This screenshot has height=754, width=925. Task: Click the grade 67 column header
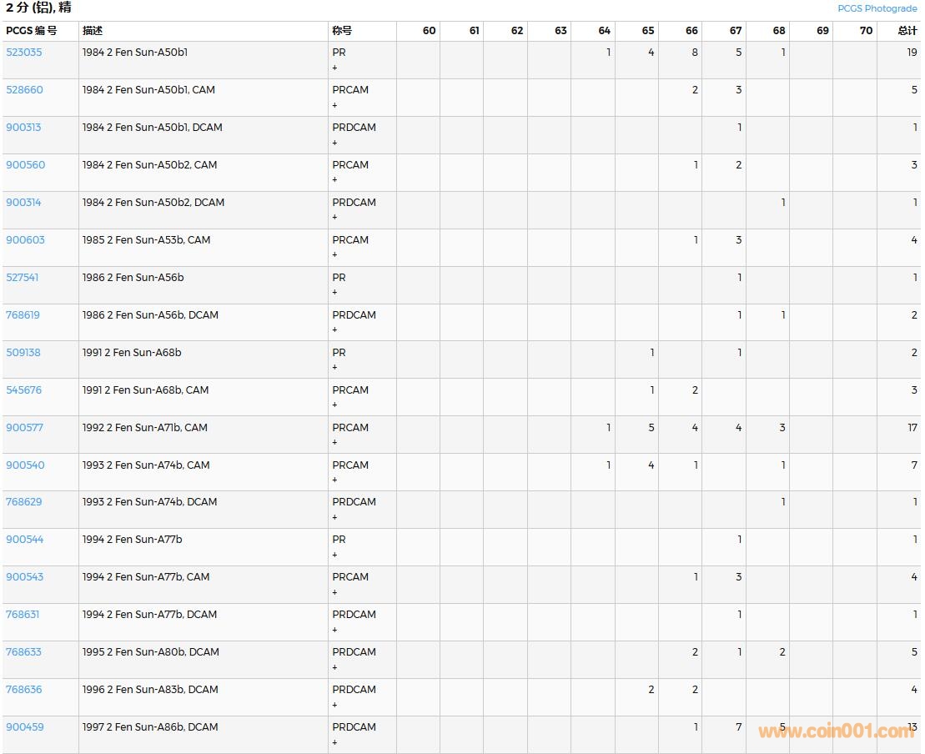(x=735, y=31)
